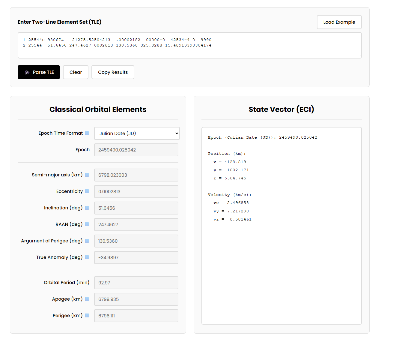396x348 pixels.
Task: Click the Clear button
Action: coord(76,72)
